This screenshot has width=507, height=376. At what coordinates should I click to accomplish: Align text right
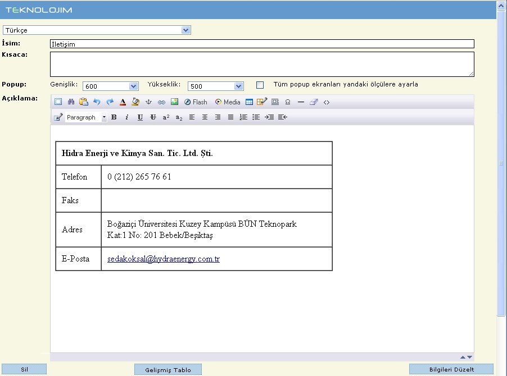[x=218, y=117]
